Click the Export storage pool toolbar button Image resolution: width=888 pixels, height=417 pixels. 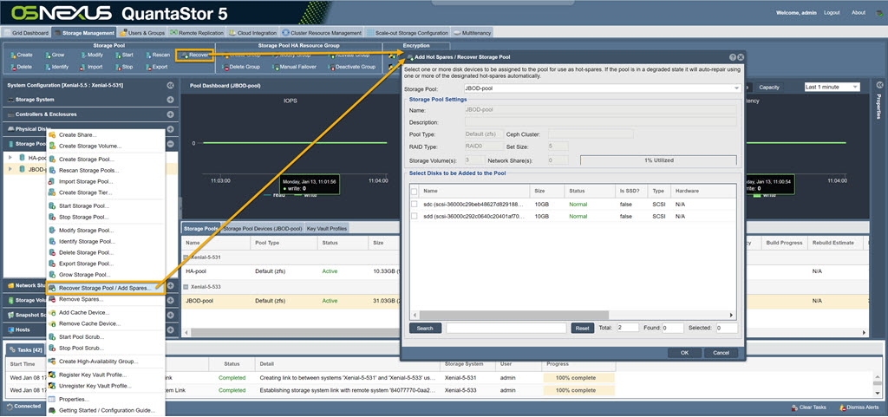157,67
